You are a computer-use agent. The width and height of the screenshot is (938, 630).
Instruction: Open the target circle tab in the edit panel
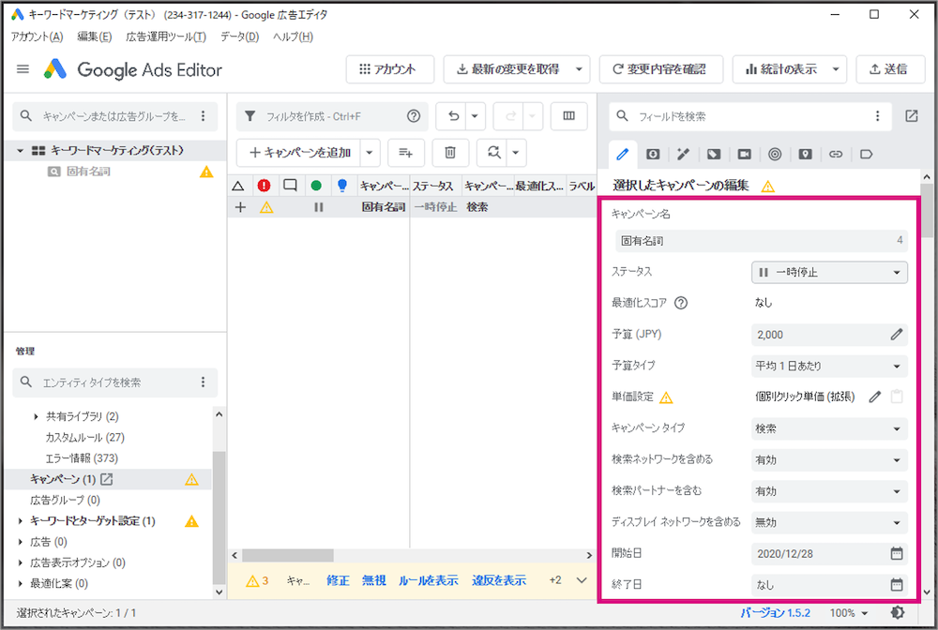[x=775, y=154]
